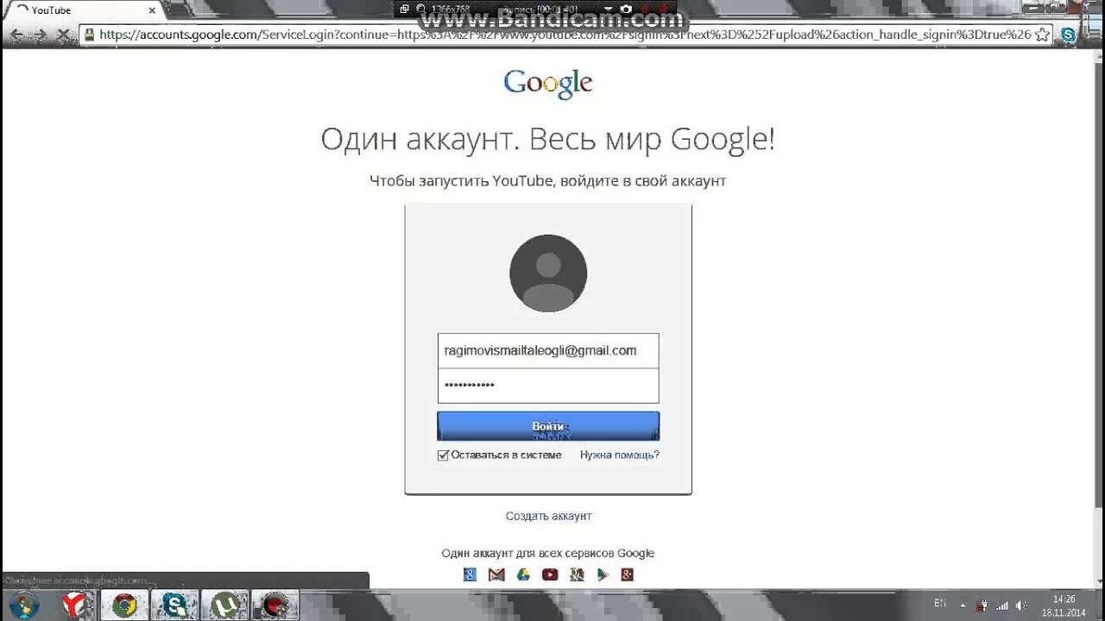Follow the 'Создать аккаунт' link
The image size is (1105, 621).
(x=549, y=516)
